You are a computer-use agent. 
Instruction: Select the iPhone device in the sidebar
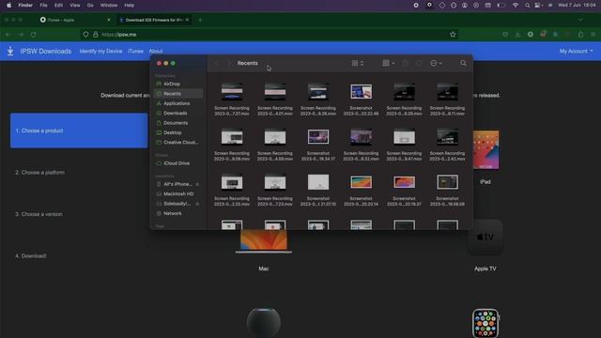[x=178, y=184]
